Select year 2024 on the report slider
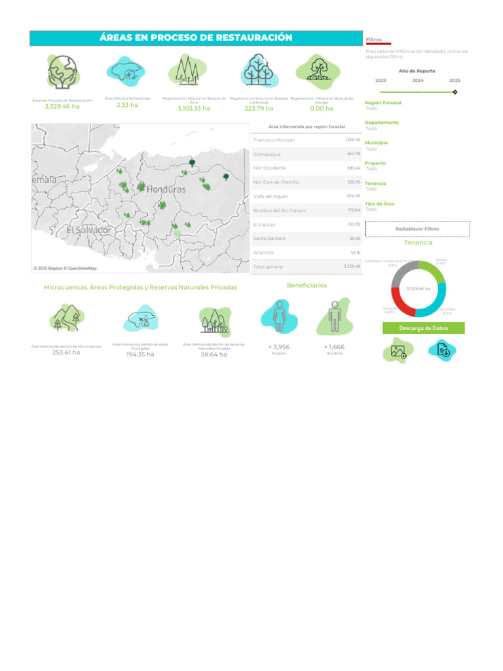 click(418, 81)
